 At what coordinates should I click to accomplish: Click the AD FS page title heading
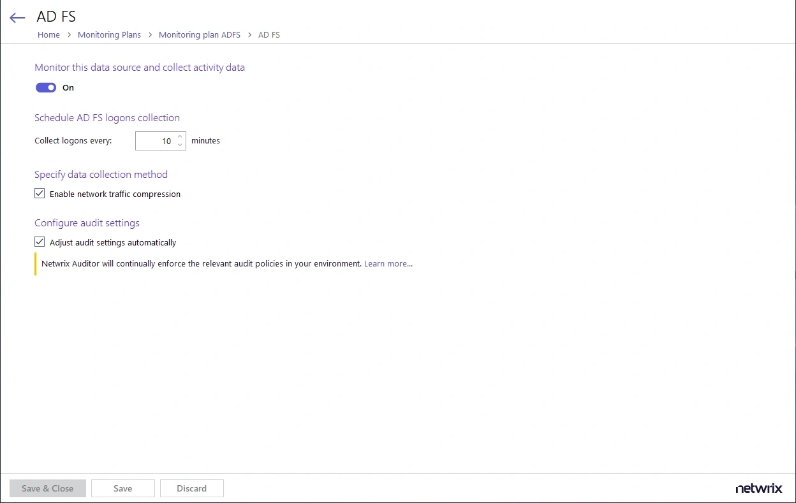(x=56, y=17)
